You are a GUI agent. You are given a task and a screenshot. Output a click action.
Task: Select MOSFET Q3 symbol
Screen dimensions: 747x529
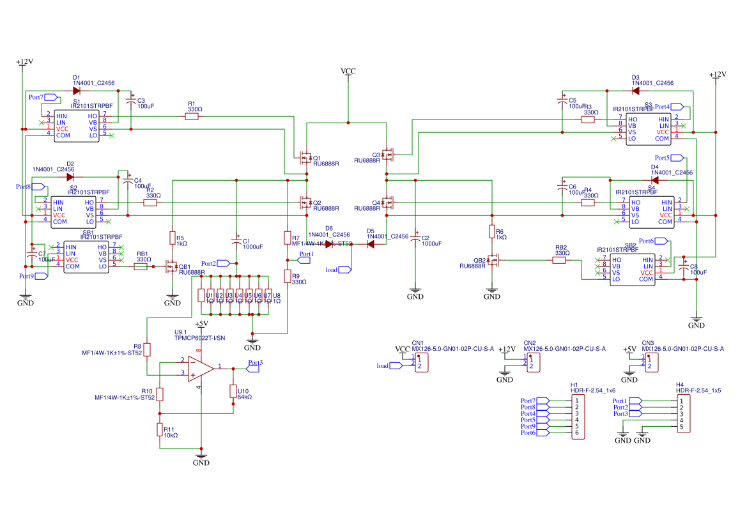tap(389, 155)
